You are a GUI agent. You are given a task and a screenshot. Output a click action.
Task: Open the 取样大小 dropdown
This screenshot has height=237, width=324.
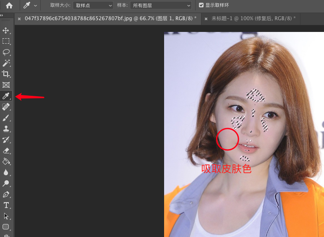[93, 5]
